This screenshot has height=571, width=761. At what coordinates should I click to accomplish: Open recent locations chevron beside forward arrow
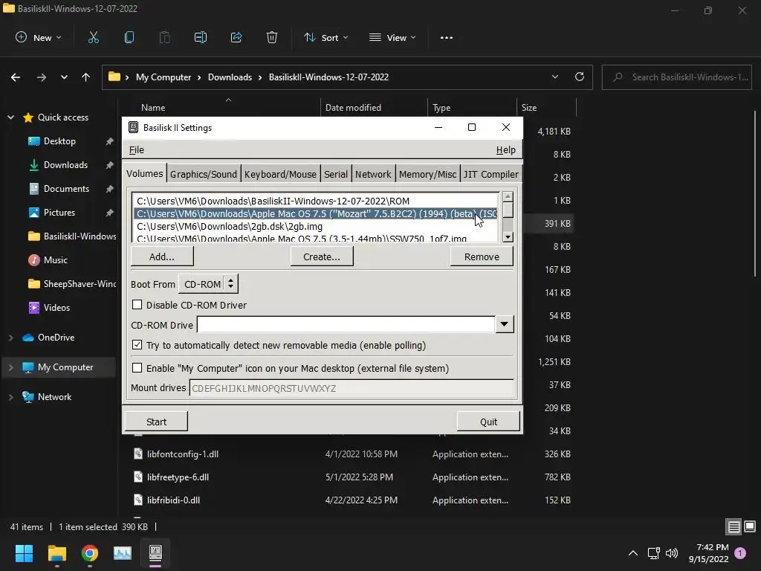(64, 77)
